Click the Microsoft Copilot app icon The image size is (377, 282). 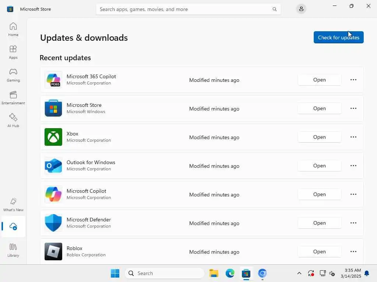click(x=53, y=194)
